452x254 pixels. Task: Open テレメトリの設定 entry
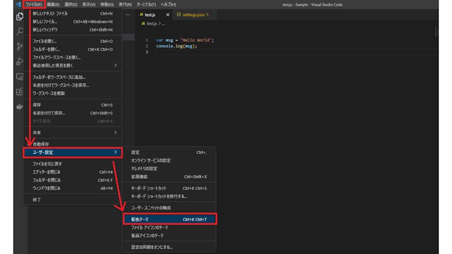click(169, 169)
